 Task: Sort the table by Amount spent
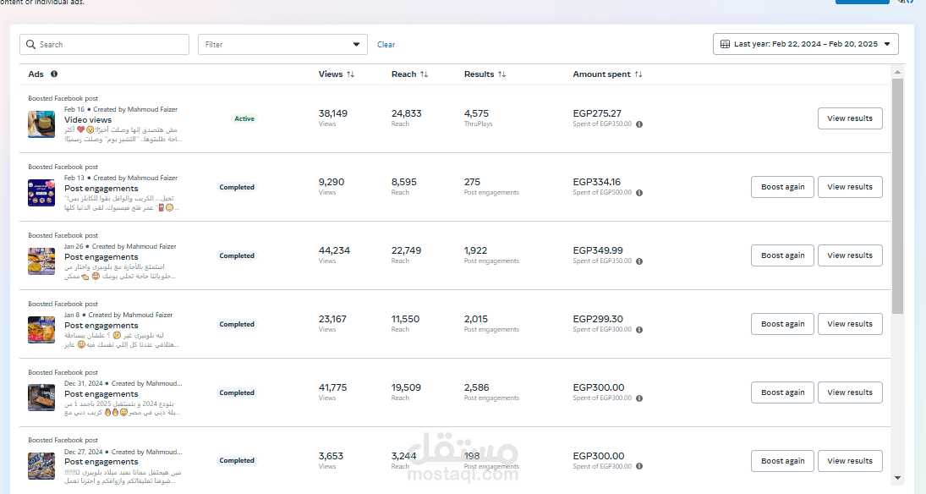pos(638,74)
